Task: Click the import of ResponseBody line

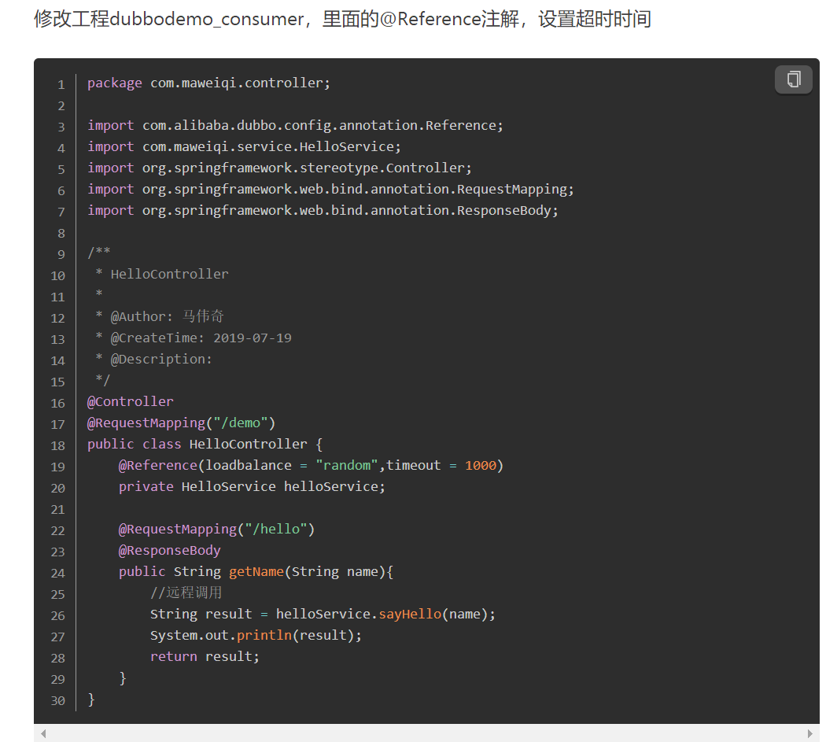Action: (x=323, y=210)
